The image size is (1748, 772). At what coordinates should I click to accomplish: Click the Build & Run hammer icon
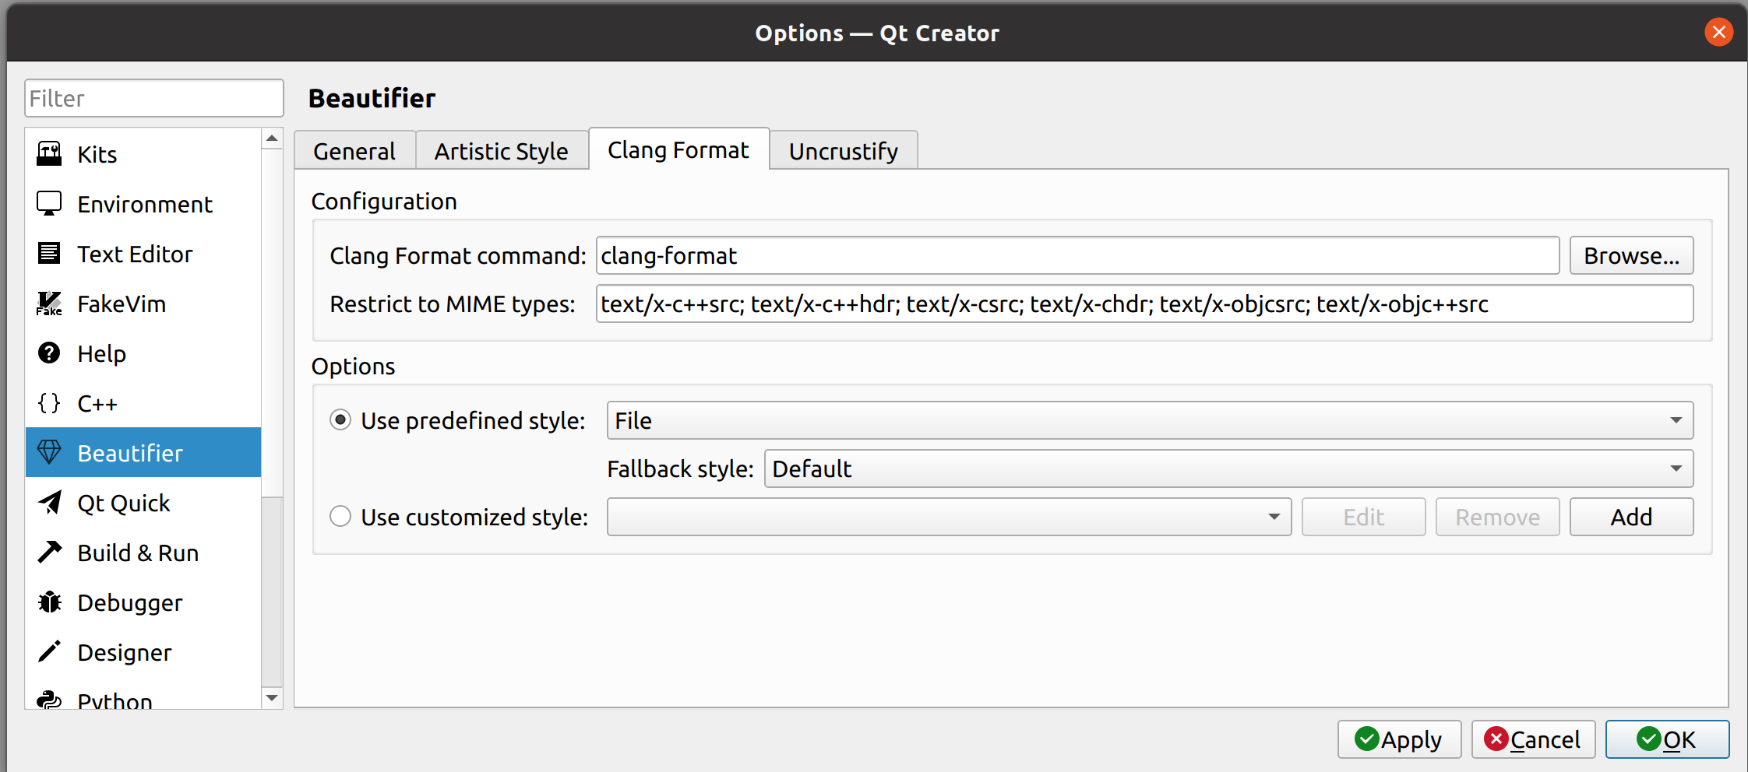click(x=49, y=553)
